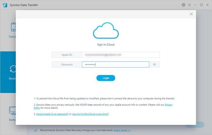
Task: Show password using the eye icon
Action: pos(154,64)
